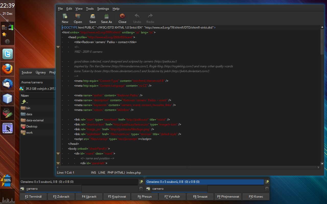This screenshot has height=204, width=327.
Task: Click new-tab icon left of right carnero tab
Action: (x=148, y=189)
